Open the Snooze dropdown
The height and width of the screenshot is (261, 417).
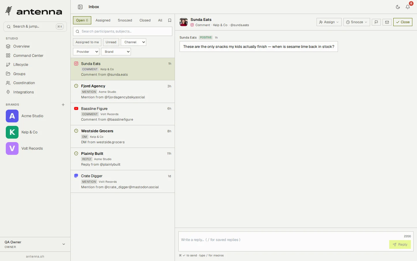(x=357, y=22)
